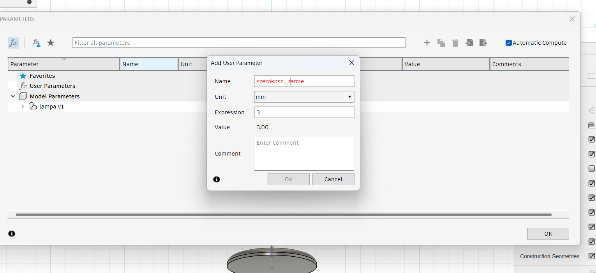Viewport: 596px width, 273px height.
Task: Toggle the Automatic Compute checkbox
Action: coord(508,43)
